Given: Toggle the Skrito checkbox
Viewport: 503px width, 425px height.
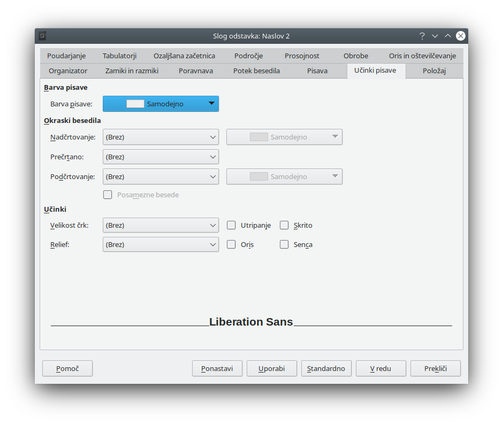Looking at the screenshot, I should click(284, 225).
